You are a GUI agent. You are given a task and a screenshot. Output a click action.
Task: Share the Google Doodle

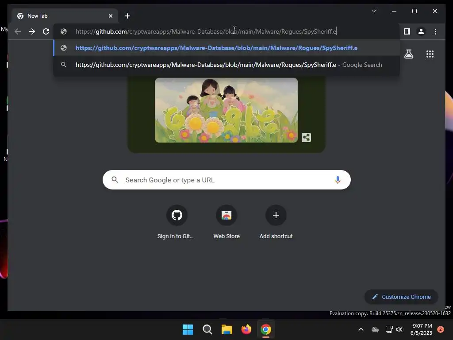(306, 137)
